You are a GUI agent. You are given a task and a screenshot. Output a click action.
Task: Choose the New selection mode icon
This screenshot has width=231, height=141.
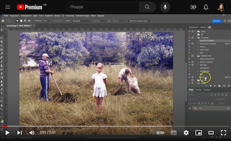(17, 21)
